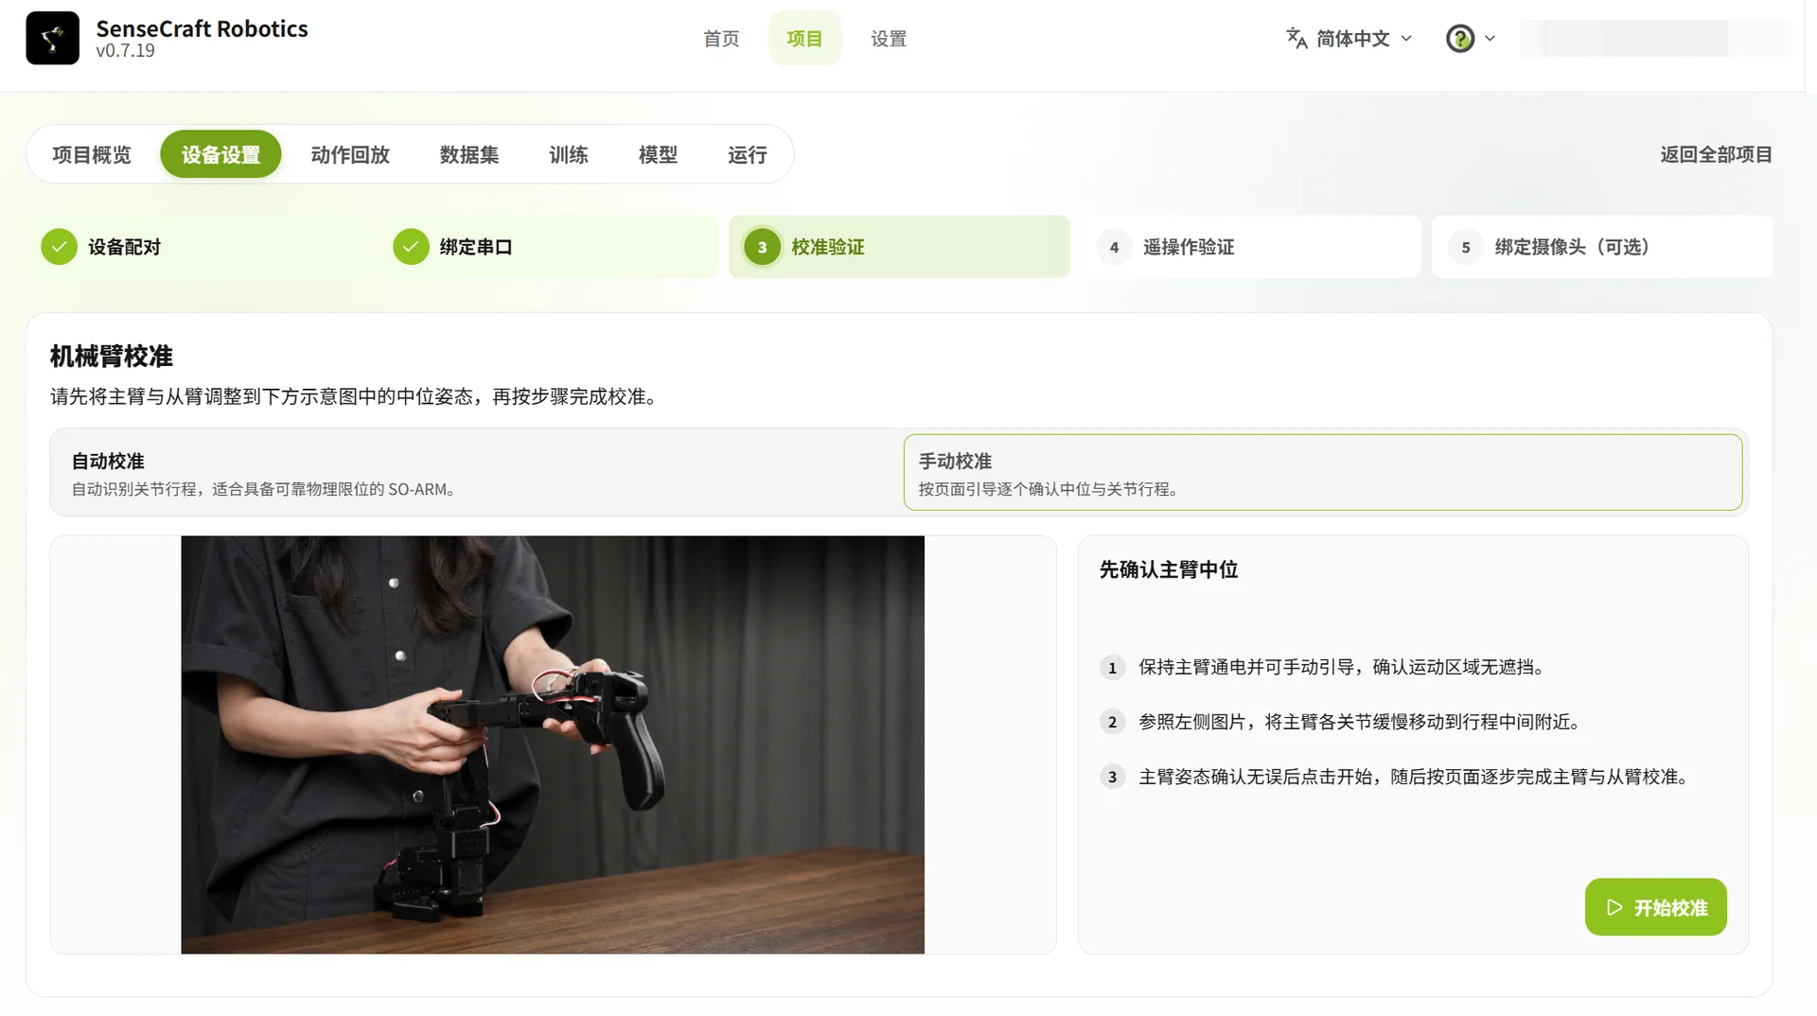This screenshot has width=1817, height=1016.
Task: Expand the help menu chevron
Action: 1490,39
